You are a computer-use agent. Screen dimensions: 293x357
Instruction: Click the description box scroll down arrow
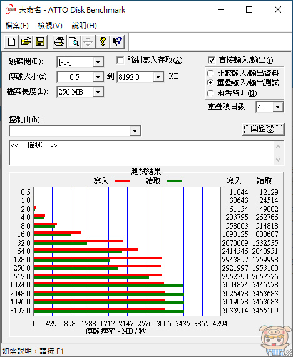tap(278, 159)
